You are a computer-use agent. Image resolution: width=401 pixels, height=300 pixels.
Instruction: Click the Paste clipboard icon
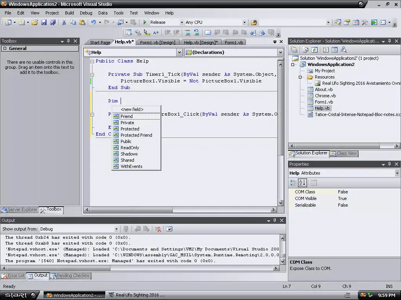coord(82,22)
